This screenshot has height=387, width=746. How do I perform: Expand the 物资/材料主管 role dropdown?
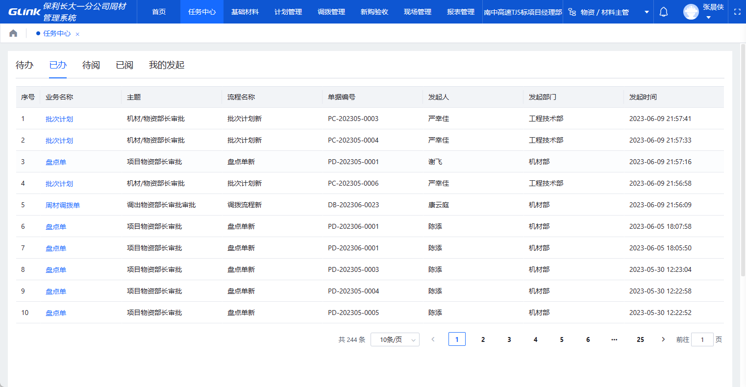tap(646, 11)
